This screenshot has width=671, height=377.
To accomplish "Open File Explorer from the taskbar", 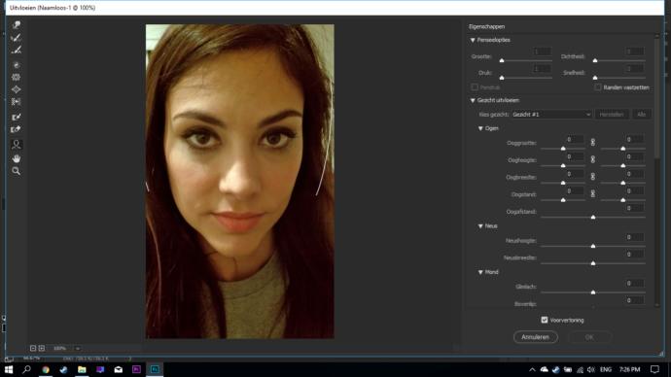I will (x=82, y=369).
